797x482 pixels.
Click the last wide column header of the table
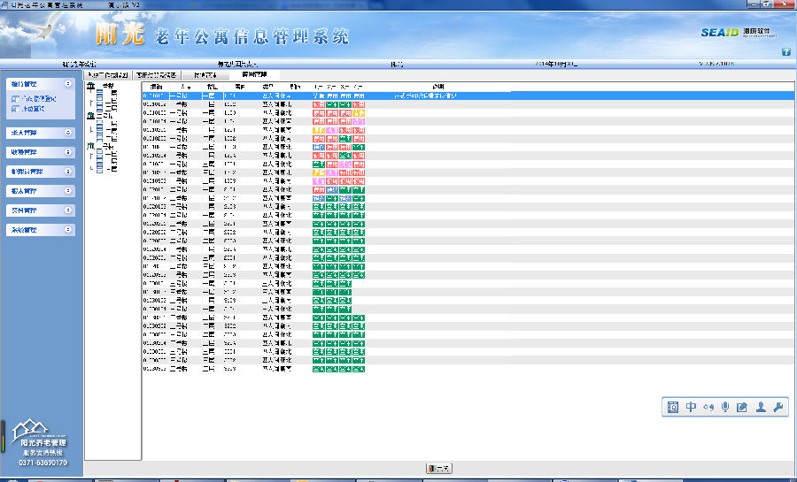pyautogui.click(x=438, y=88)
